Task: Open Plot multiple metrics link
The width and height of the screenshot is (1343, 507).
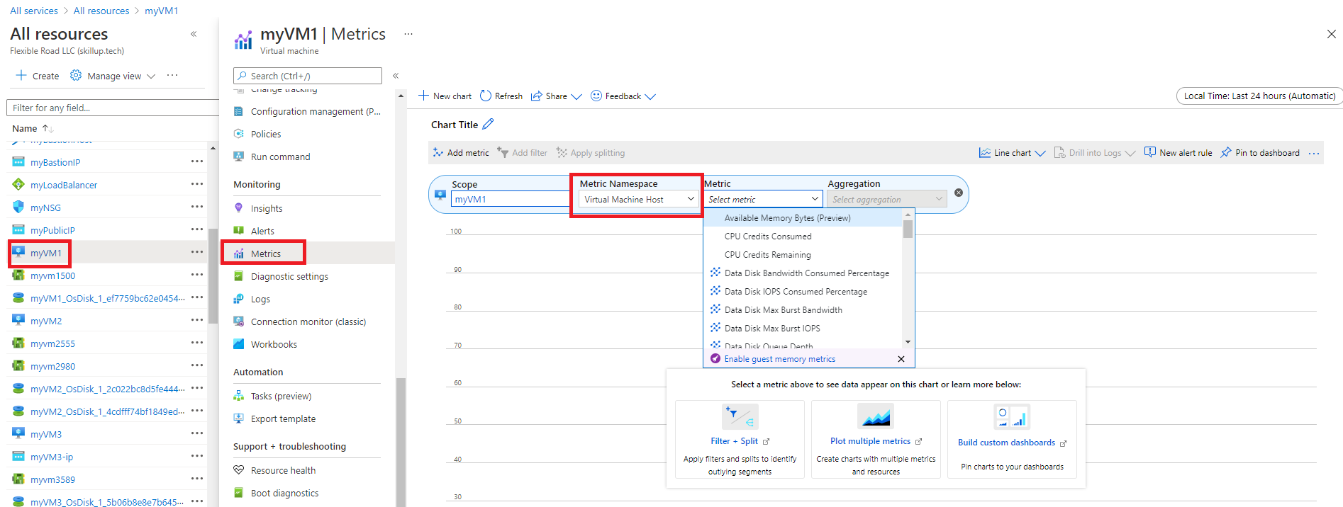Action: point(870,441)
